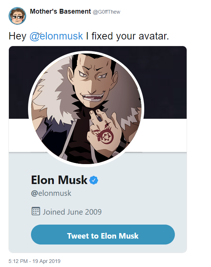211x267 pixels.
Task: Click the red tattoo symbol on hand
Action: 104,136
